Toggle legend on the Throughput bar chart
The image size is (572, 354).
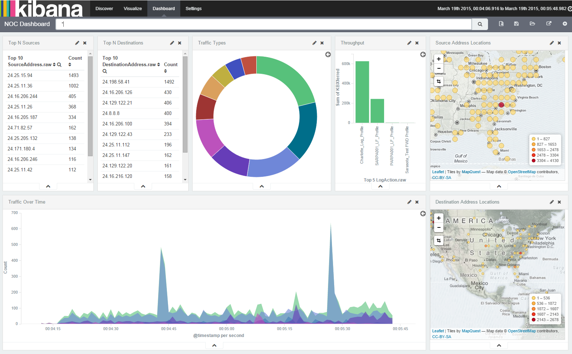click(x=423, y=55)
